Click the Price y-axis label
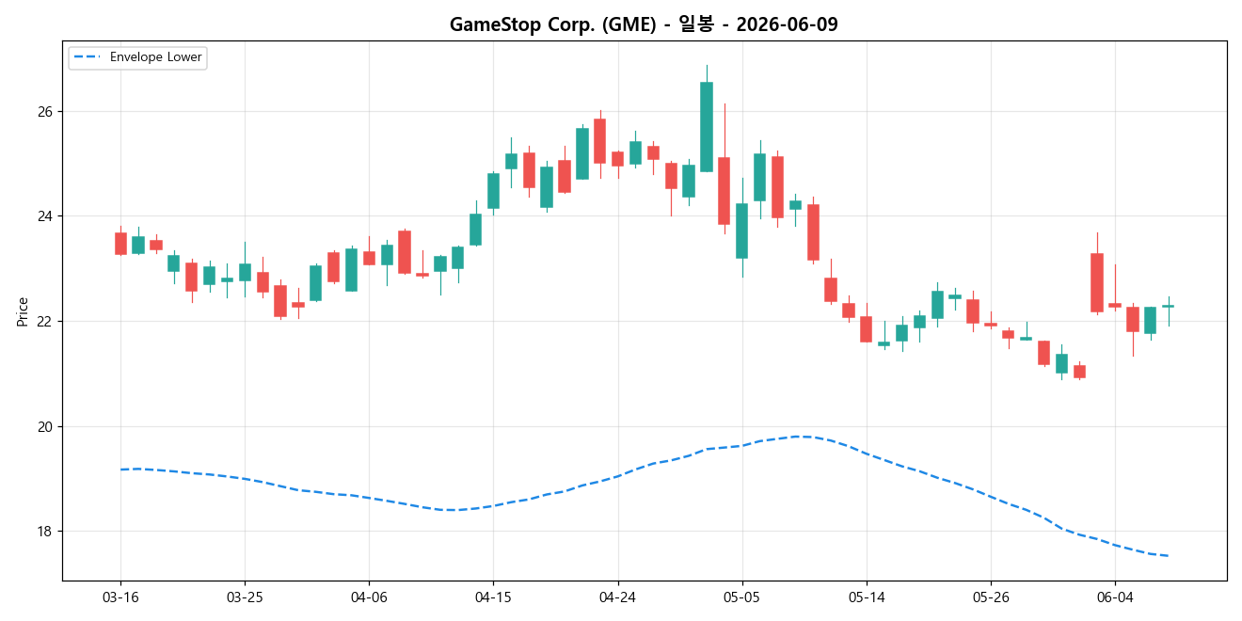The image size is (1242, 621). 23,310
